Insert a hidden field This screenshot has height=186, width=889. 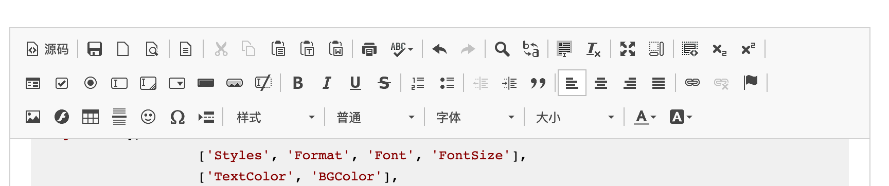tap(263, 83)
